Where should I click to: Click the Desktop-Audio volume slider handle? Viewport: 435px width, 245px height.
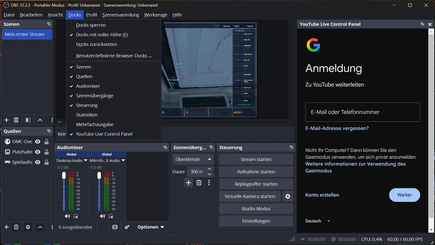[x=64, y=175]
